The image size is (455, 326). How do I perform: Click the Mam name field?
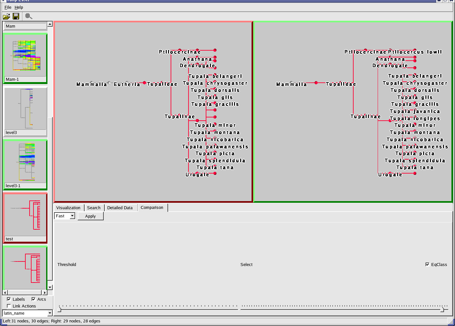(26, 26)
